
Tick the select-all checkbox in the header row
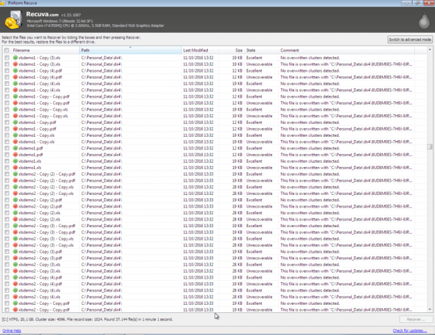pos(7,50)
